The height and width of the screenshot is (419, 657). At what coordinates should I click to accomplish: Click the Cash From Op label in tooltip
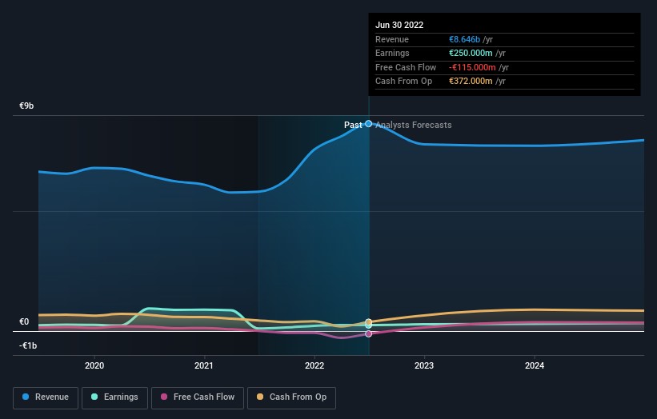point(403,82)
